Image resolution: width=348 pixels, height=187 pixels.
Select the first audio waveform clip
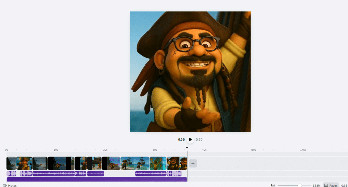click(11, 173)
